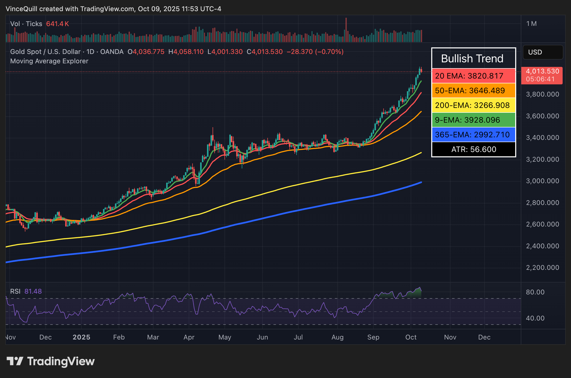Click the "OANDA" exchange label
This screenshot has height=378, width=571.
[x=111, y=51]
